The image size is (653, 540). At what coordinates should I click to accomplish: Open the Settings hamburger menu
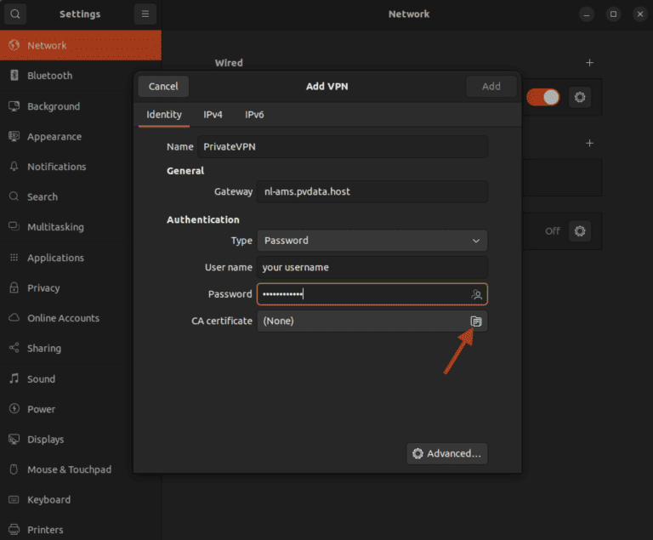[x=145, y=14]
